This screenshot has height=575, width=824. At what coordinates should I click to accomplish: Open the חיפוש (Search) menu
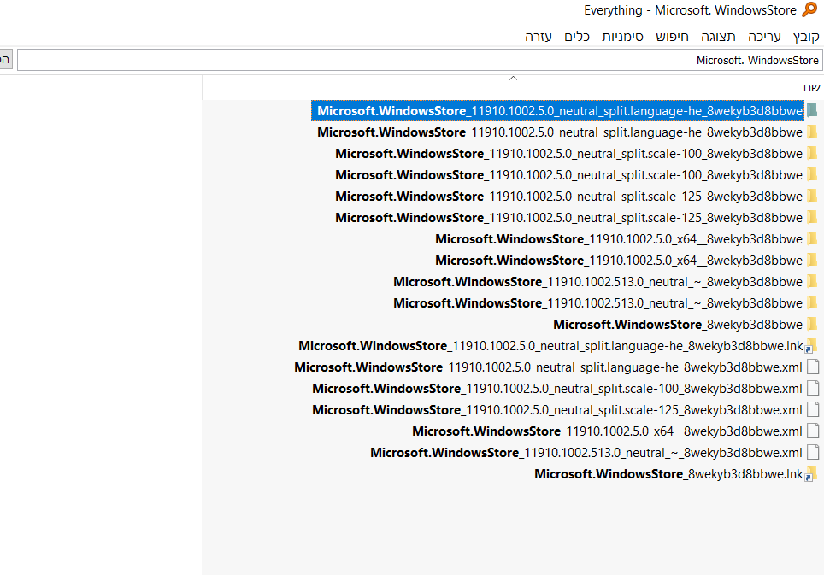click(672, 37)
